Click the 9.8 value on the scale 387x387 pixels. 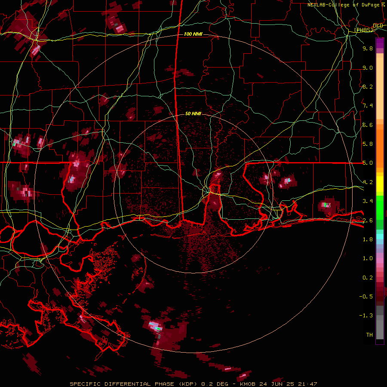tap(368, 48)
